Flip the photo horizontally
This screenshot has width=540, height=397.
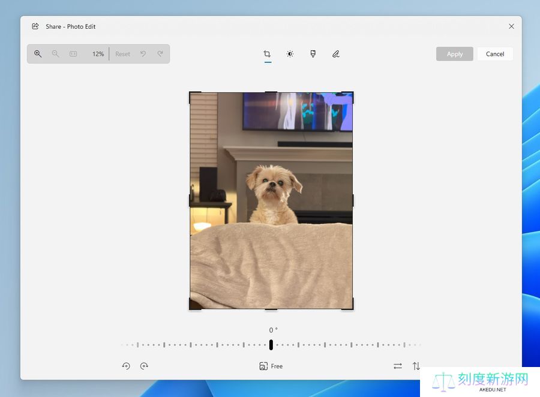tap(398, 366)
